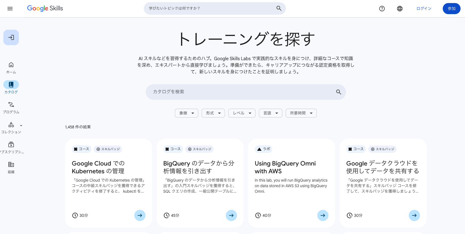Click スキルバッジ badge on Google データクラウド card
This screenshot has width=465, height=234.
[x=382, y=149]
